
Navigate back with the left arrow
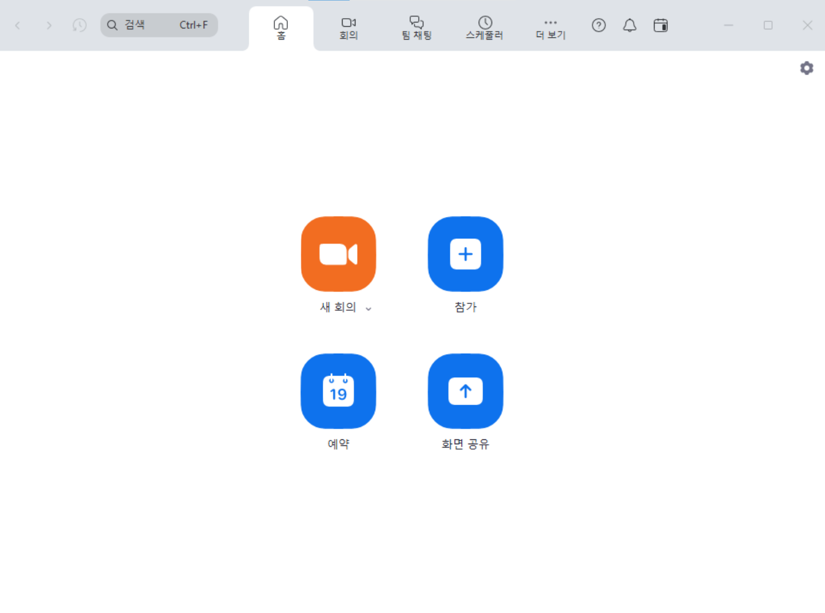point(18,25)
